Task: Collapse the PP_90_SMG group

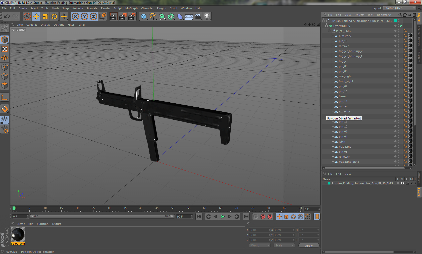Action: tap(329, 31)
